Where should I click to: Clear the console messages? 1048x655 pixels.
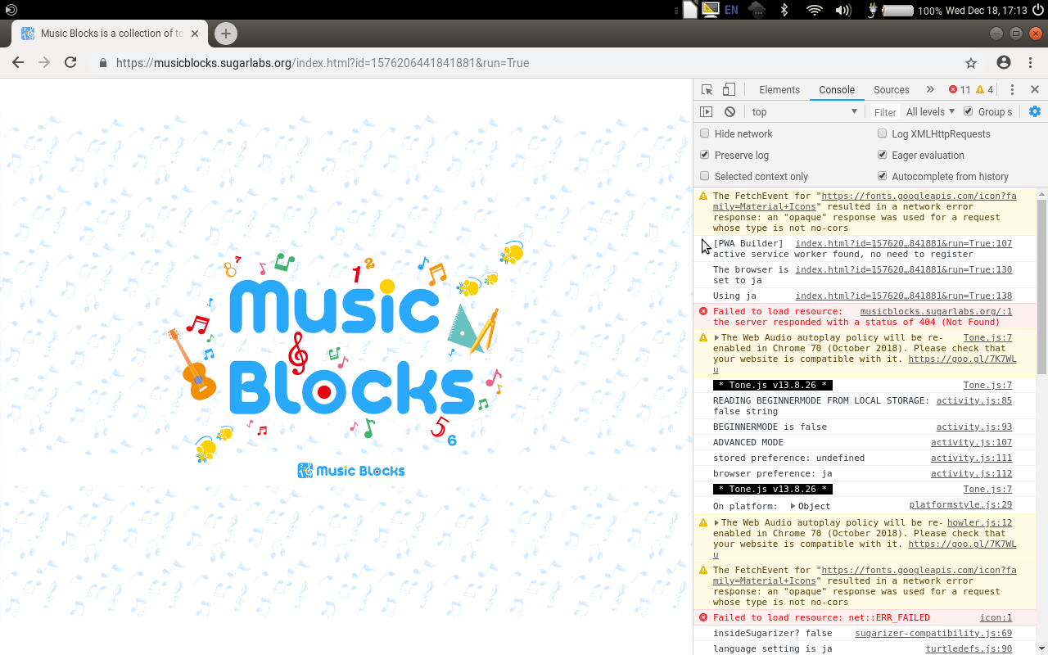[728, 111]
